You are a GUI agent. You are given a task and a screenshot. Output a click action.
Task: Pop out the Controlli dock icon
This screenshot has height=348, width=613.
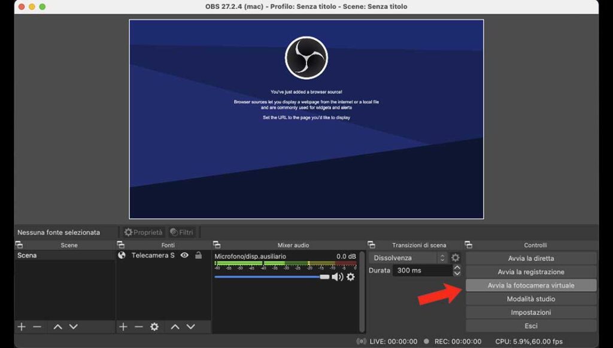(x=468, y=245)
